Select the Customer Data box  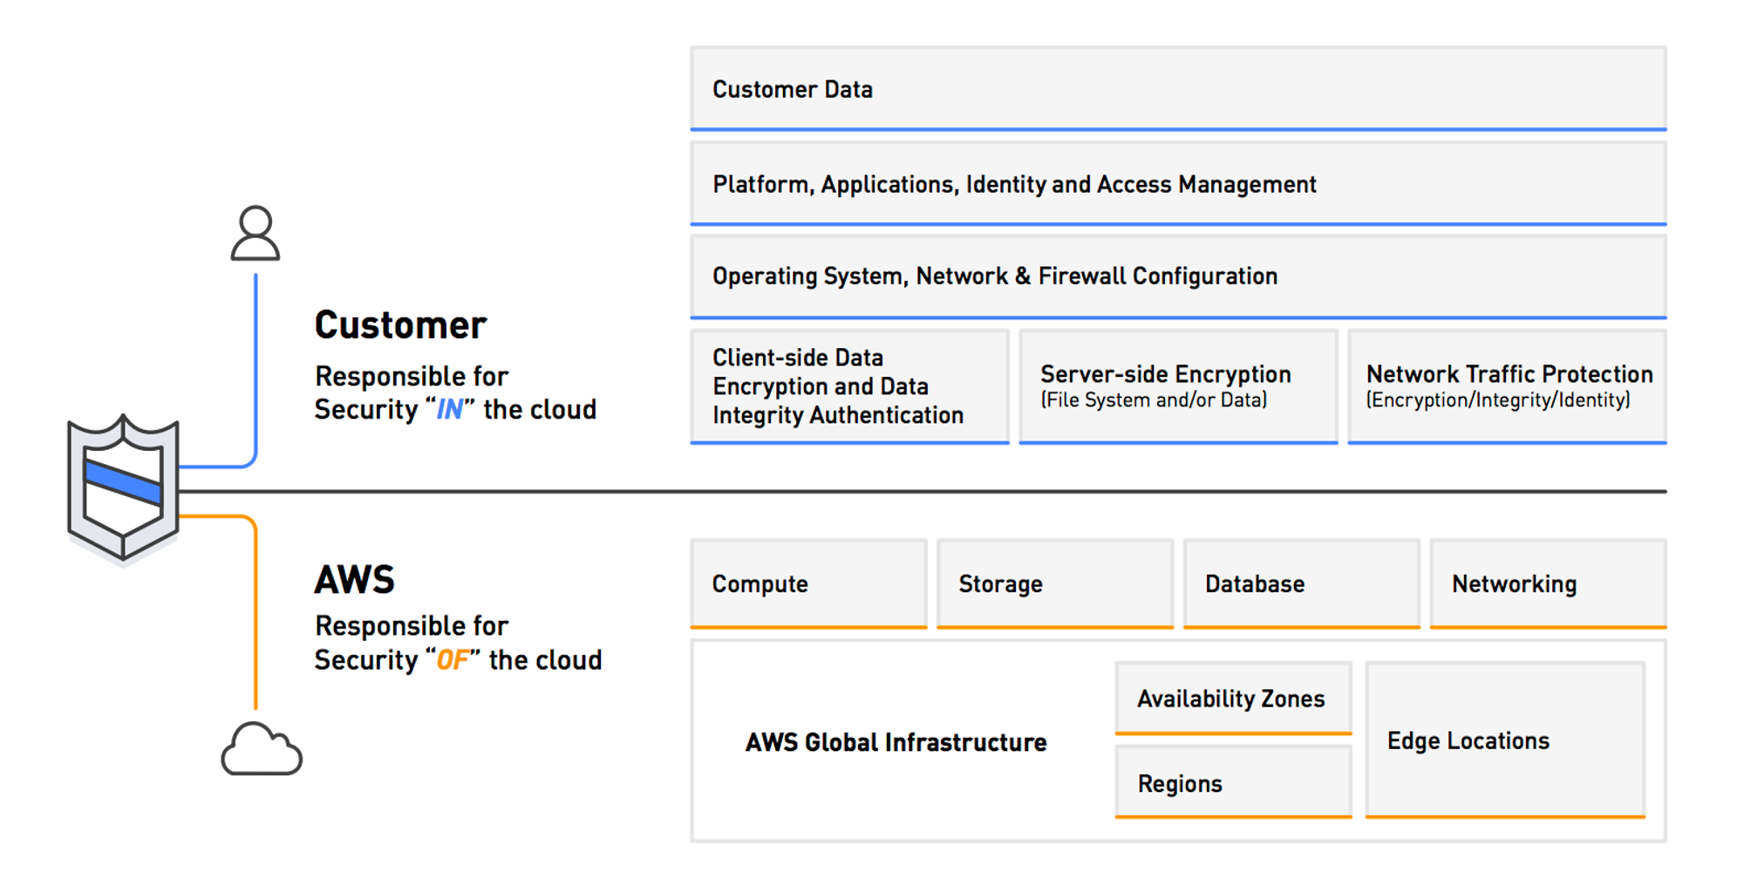pos(1177,89)
